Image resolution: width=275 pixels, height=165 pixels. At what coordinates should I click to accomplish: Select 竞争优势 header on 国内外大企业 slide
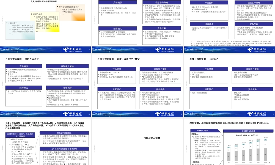click(x=67, y=88)
